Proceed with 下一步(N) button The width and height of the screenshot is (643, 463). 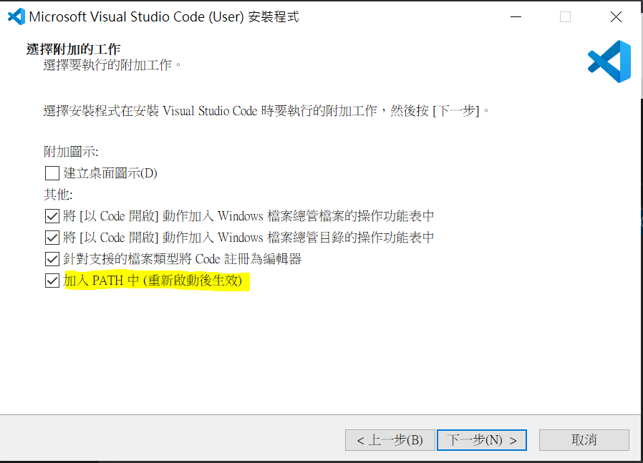coord(482,440)
